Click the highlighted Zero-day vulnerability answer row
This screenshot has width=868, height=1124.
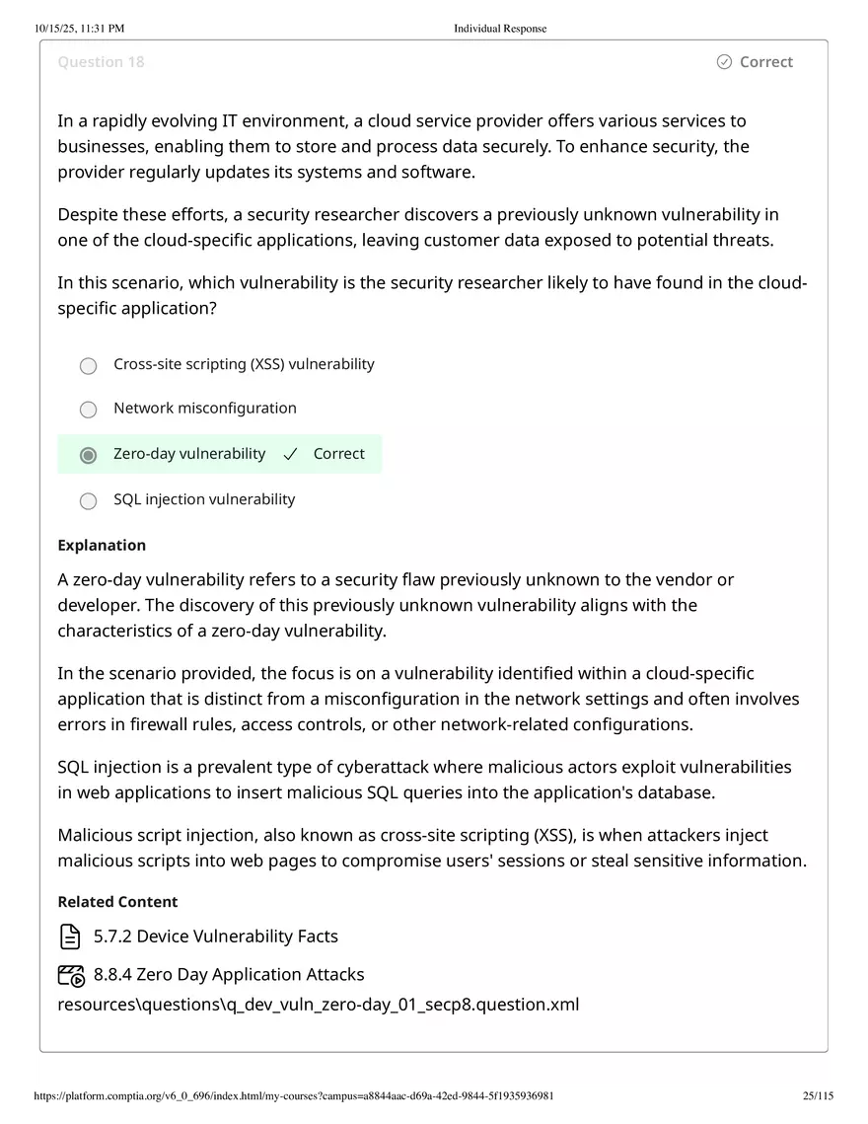pos(220,454)
